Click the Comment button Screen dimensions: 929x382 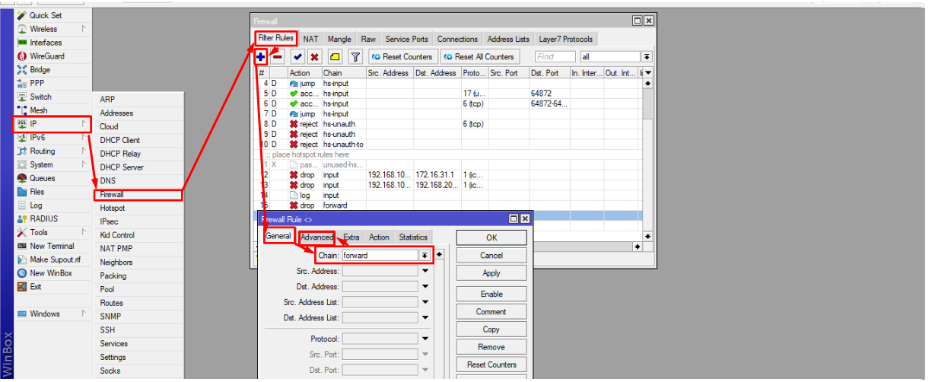pos(492,312)
